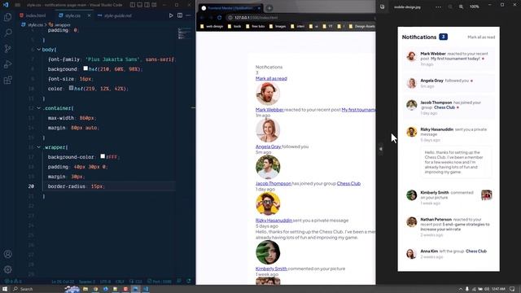Open the YT bookmark folder
Image resolution: width=521 pixels, height=293 pixels.
(327, 26)
